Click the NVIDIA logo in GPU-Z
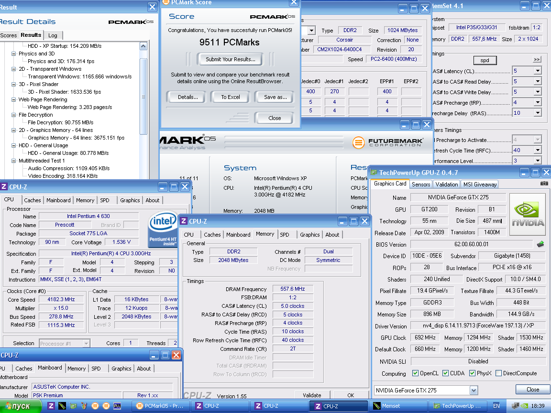This screenshot has width=551, height=413. [x=528, y=215]
